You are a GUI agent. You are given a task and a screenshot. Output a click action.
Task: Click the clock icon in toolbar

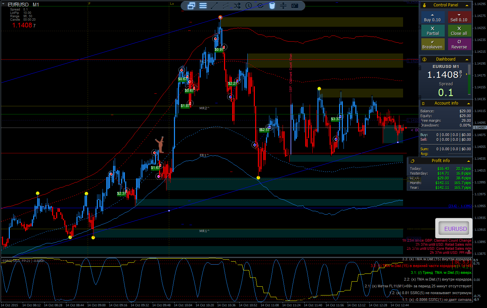(x=248, y=6)
